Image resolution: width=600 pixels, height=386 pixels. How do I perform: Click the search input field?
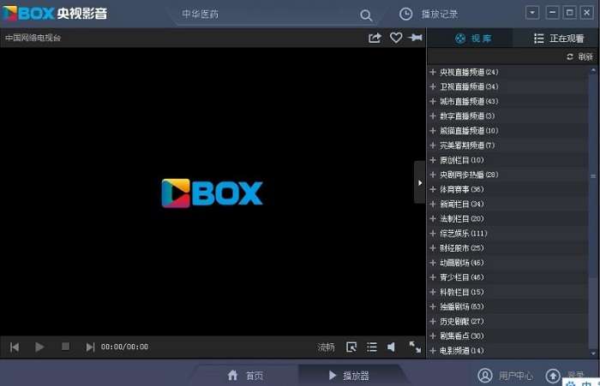coord(267,15)
